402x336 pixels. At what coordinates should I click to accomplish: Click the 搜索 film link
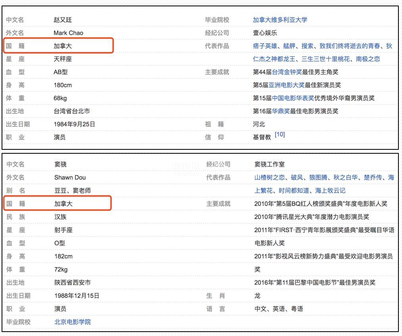[x=307, y=46]
